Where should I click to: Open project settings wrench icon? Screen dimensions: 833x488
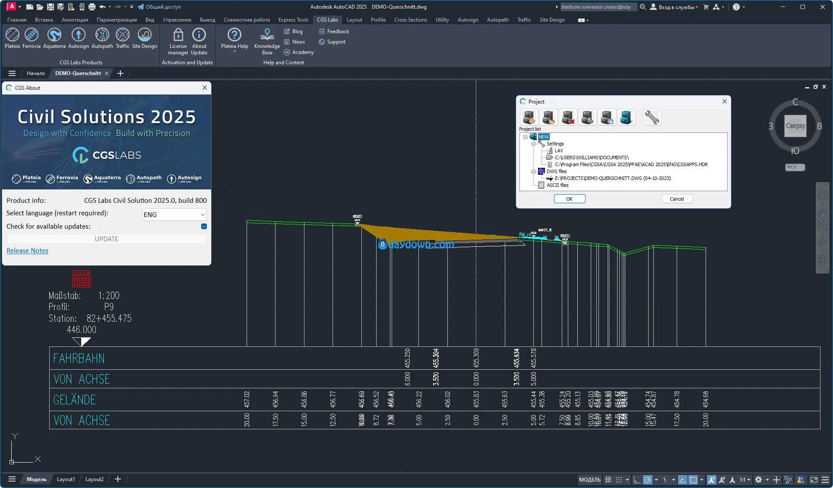pos(652,117)
